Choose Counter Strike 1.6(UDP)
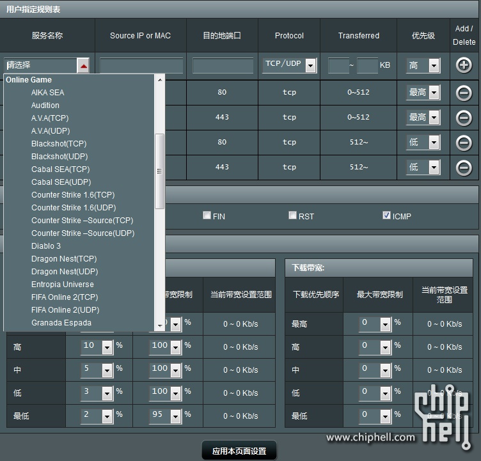This screenshot has width=481, height=461. point(74,208)
